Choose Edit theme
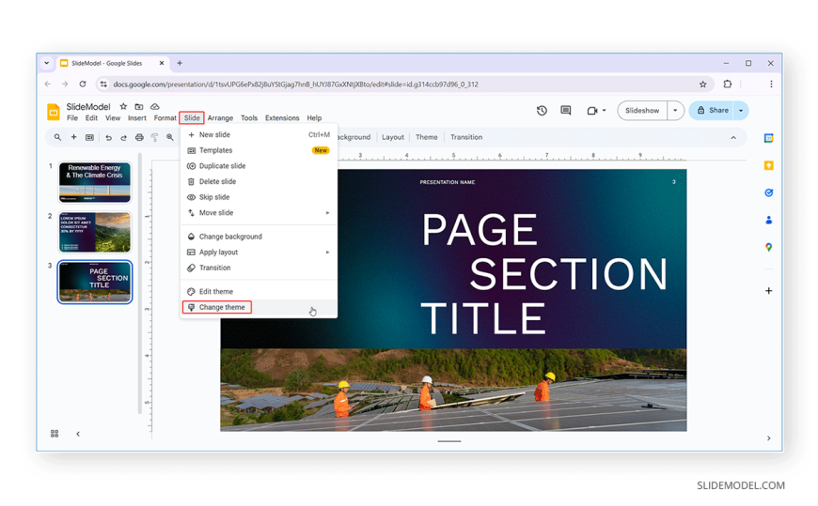The height and width of the screenshot is (506, 818). (259, 292)
